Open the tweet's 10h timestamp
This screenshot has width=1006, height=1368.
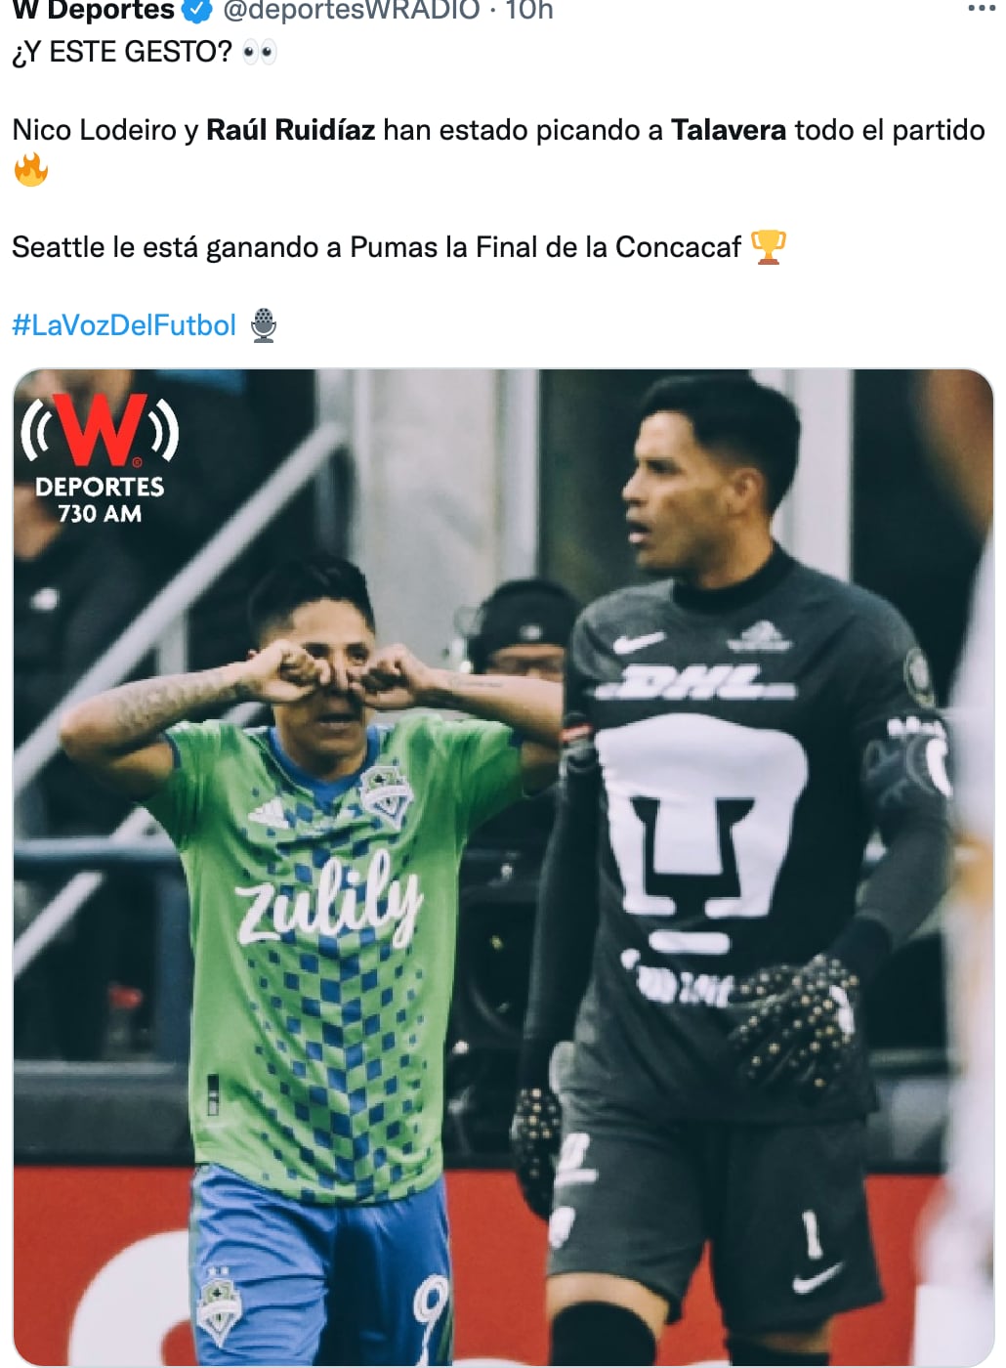pos(529,10)
